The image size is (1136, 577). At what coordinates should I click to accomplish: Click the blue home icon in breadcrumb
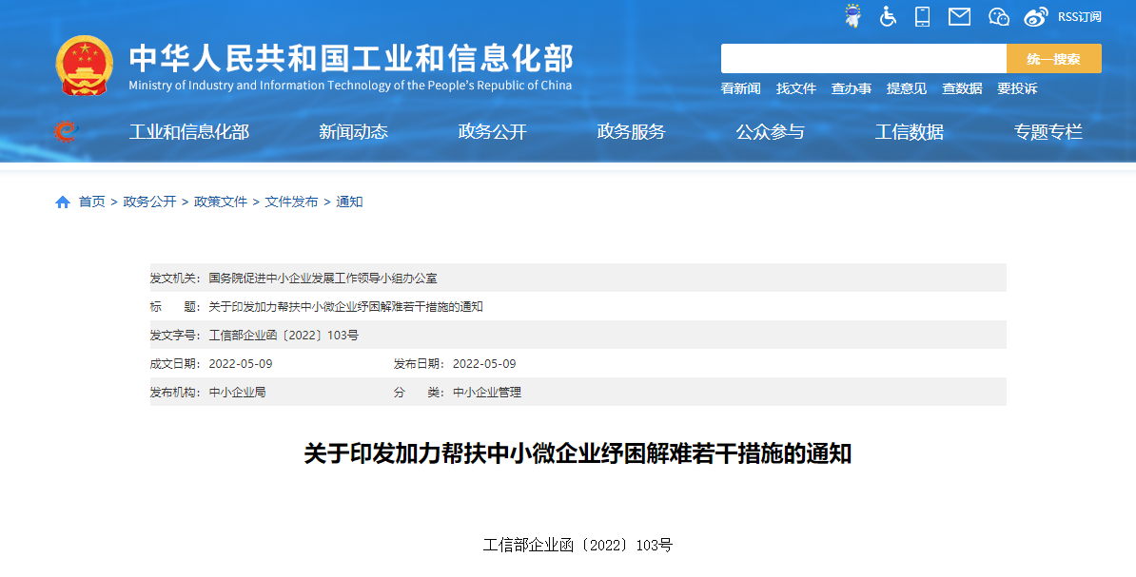coord(63,202)
